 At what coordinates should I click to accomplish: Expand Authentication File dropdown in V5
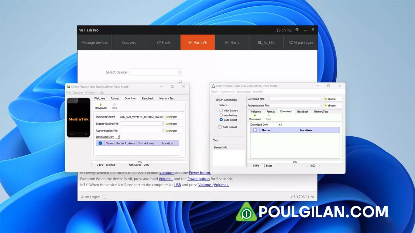[x=162, y=130]
